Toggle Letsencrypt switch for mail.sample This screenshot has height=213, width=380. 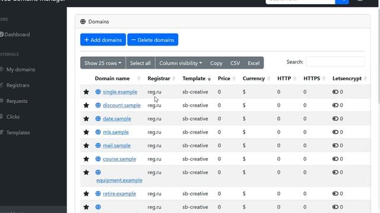click(335, 146)
